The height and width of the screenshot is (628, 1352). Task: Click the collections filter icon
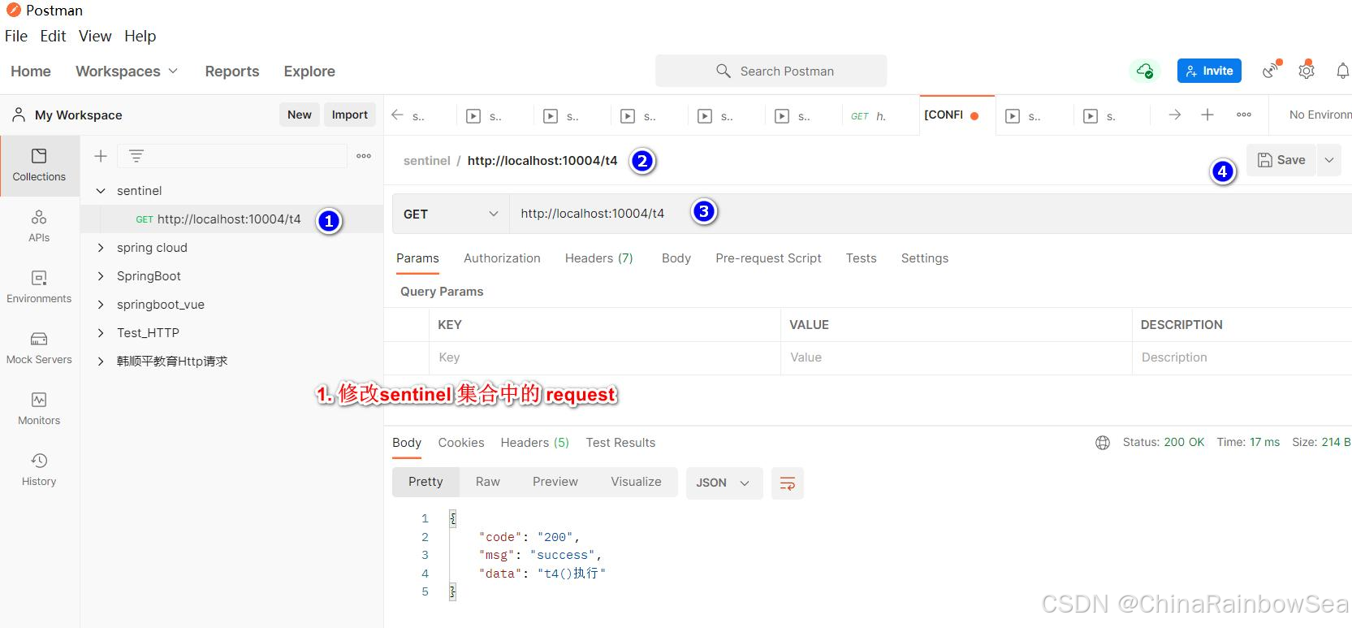click(x=136, y=156)
